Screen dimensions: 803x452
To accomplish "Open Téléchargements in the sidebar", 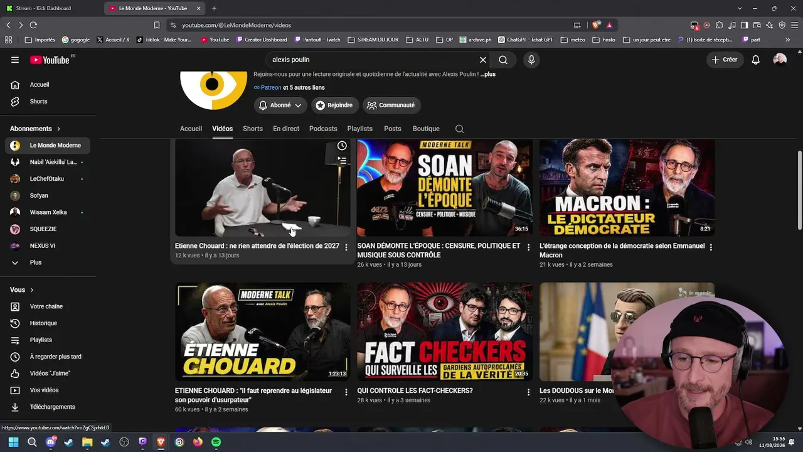I will (x=48, y=407).
